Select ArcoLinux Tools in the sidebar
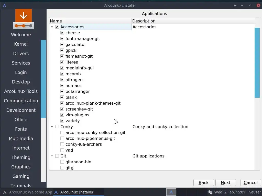Image resolution: width=262 pixels, height=196 pixels. pyautogui.click(x=21, y=91)
